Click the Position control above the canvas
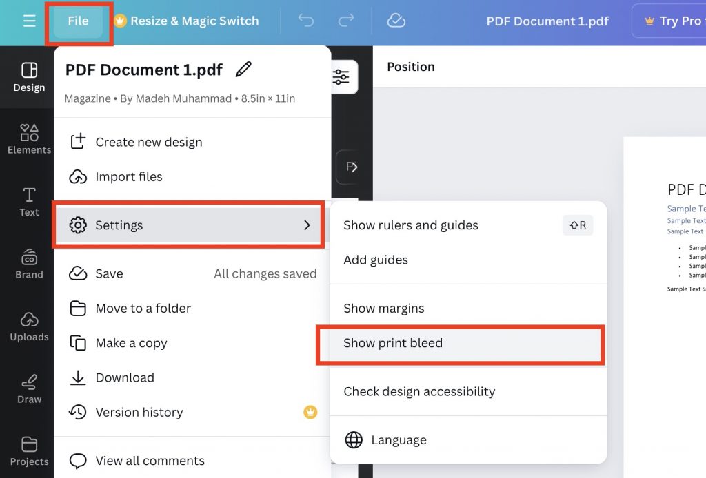The image size is (706, 478). click(x=410, y=67)
